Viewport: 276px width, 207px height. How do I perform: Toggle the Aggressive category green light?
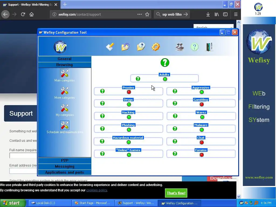click(202, 92)
